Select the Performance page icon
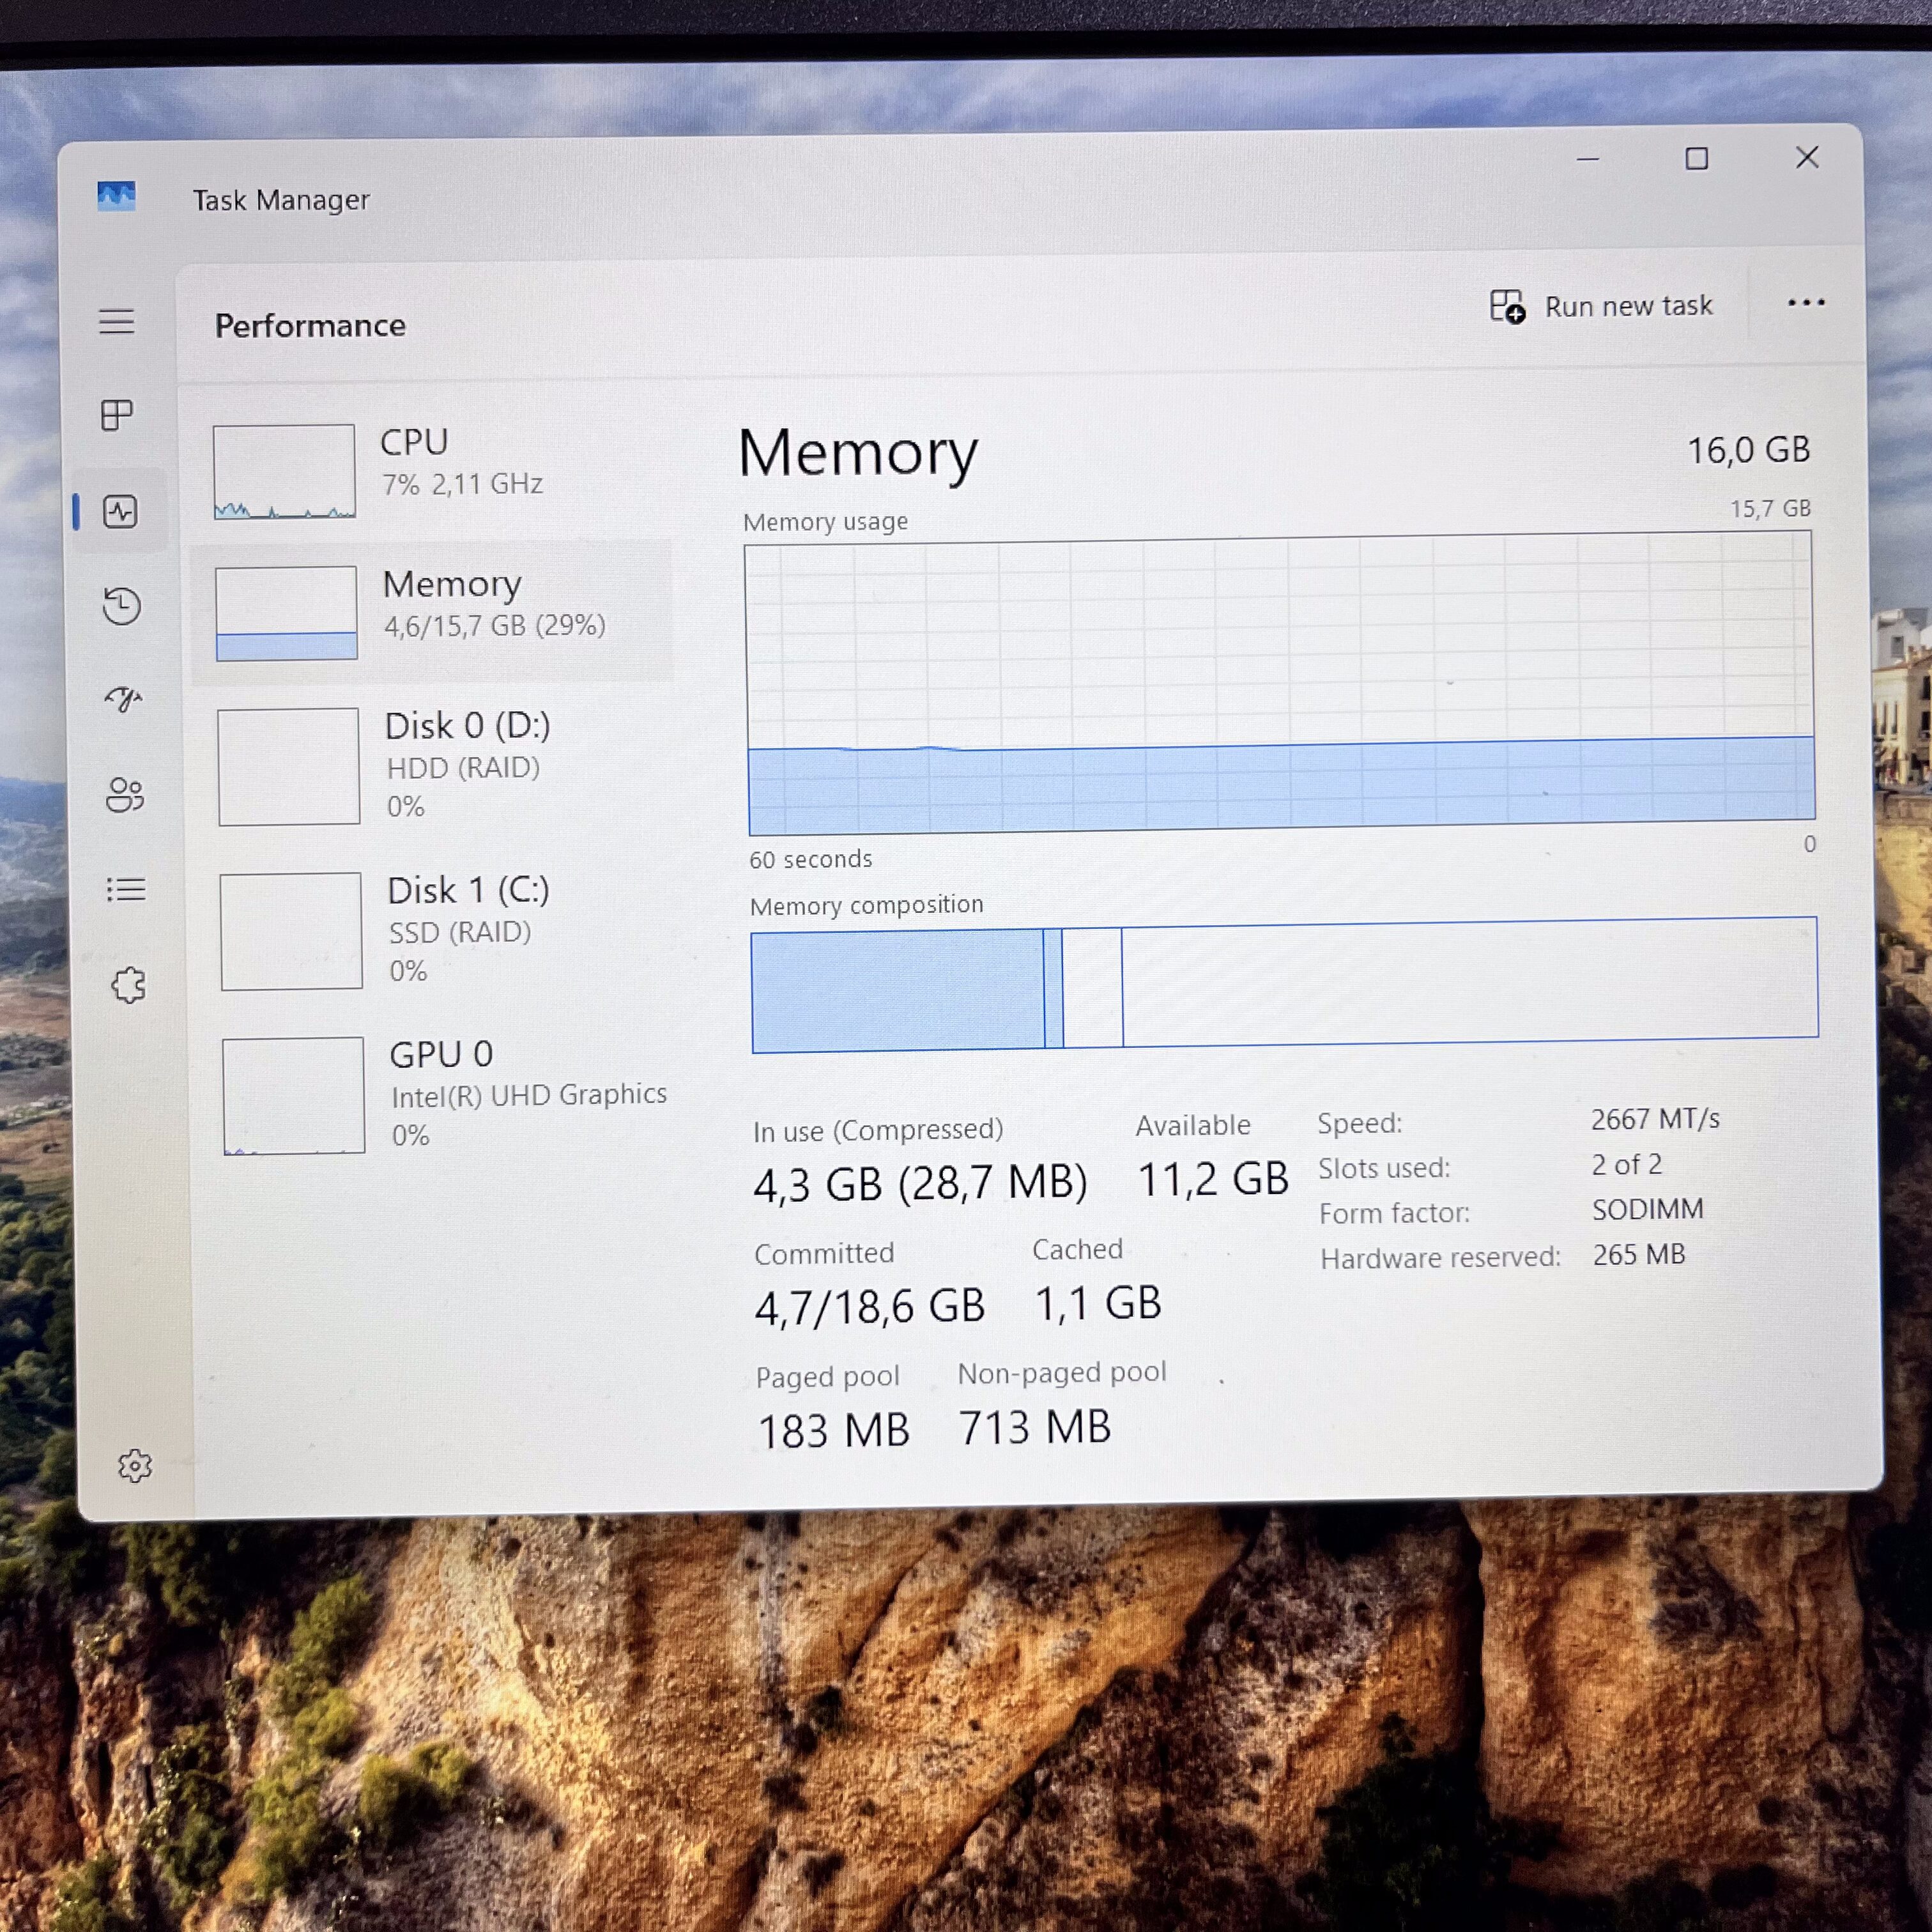The width and height of the screenshot is (1932, 1932). (x=120, y=512)
